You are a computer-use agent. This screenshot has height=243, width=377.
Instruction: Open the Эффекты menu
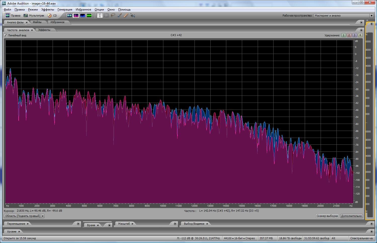pyautogui.click(x=48, y=10)
